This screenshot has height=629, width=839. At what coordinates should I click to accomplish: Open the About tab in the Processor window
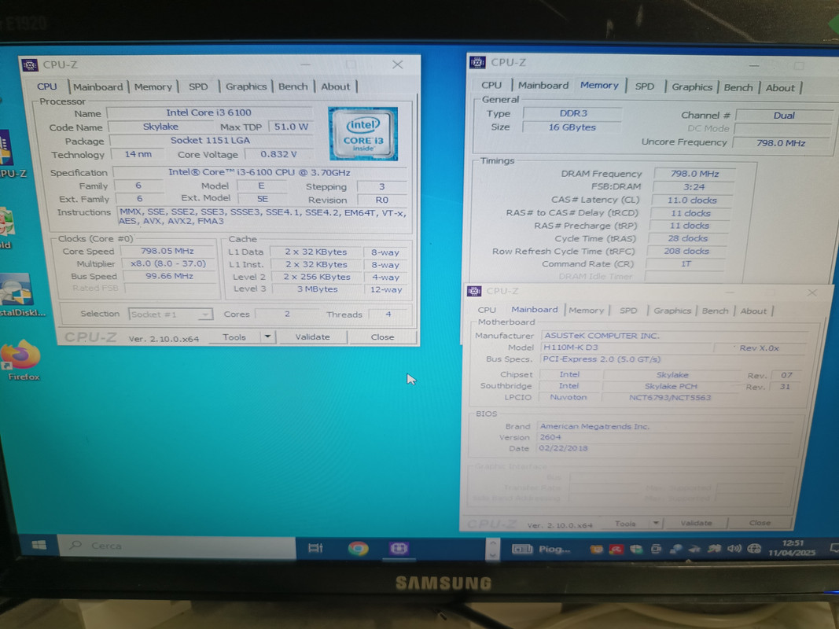[x=336, y=86]
